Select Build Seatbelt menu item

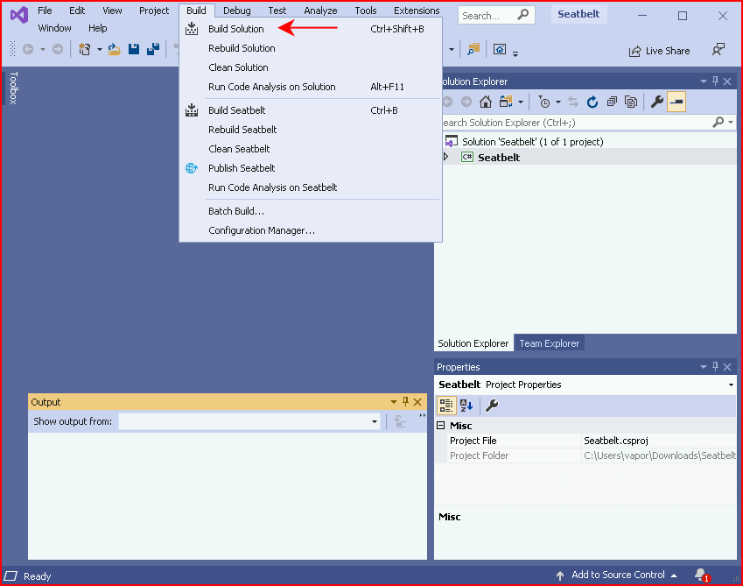pyautogui.click(x=311, y=110)
